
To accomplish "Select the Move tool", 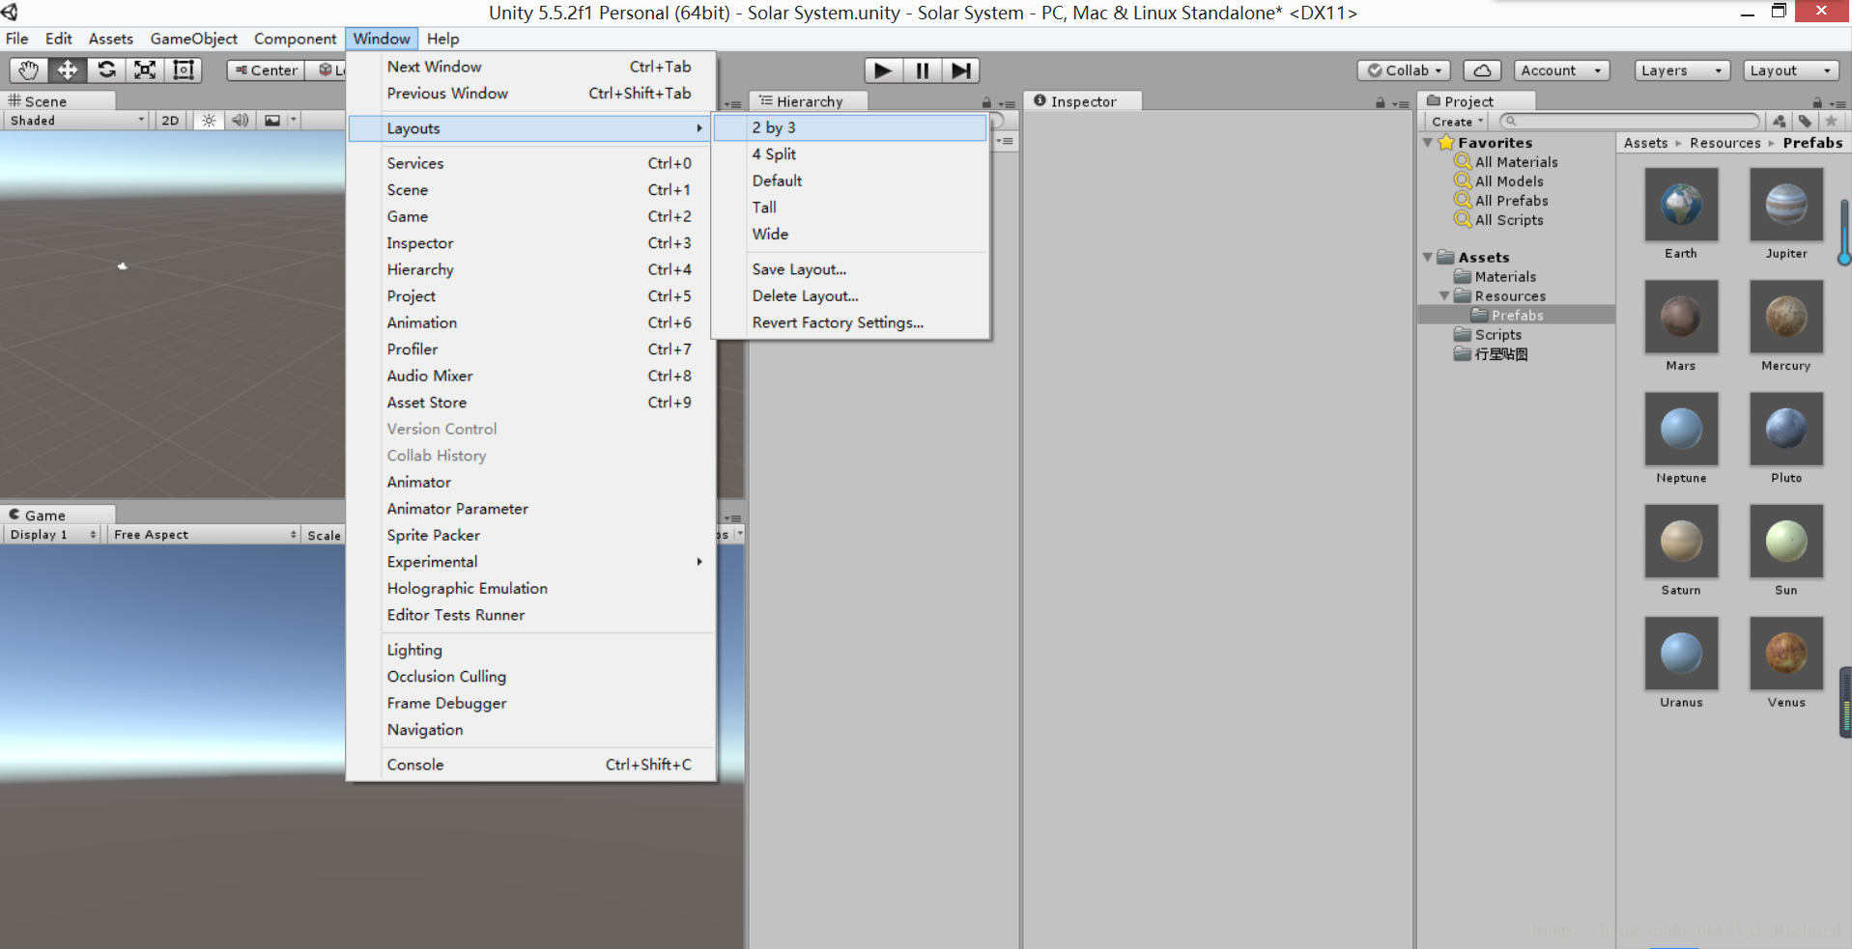I will coord(68,70).
